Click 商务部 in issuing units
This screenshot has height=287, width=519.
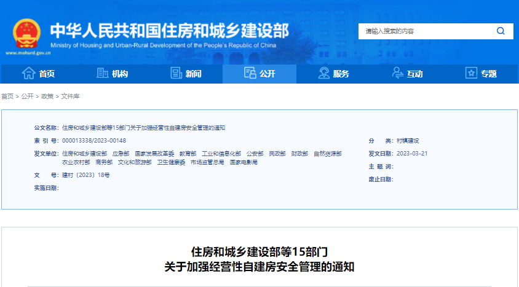click(x=104, y=162)
